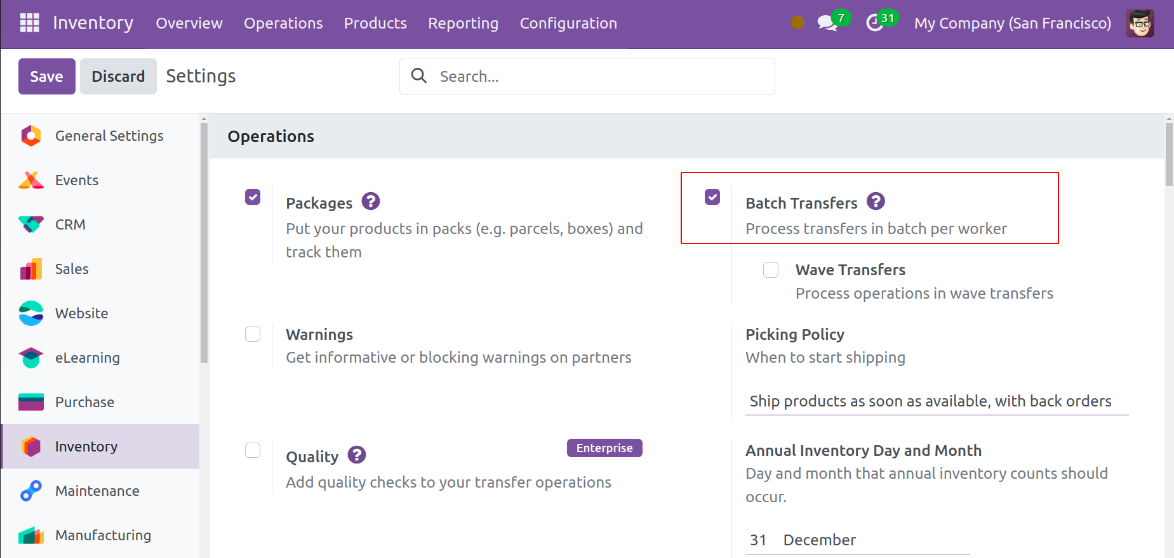The image size is (1174, 558).
Task: Open the apps grid menu icon
Action: [30, 23]
